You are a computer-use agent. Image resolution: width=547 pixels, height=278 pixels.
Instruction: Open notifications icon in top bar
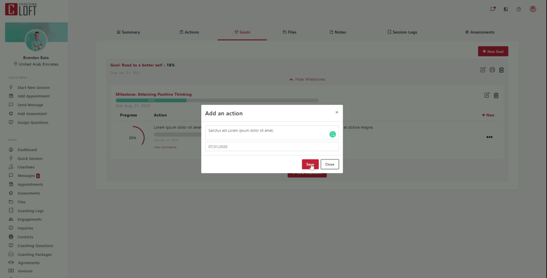coord(493,9)
